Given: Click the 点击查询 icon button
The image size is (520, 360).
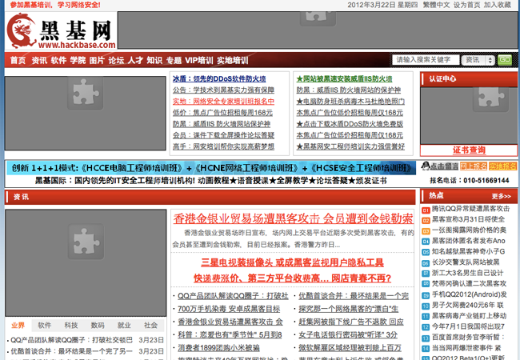Looking at the screenshot, I should coord(439,166).
